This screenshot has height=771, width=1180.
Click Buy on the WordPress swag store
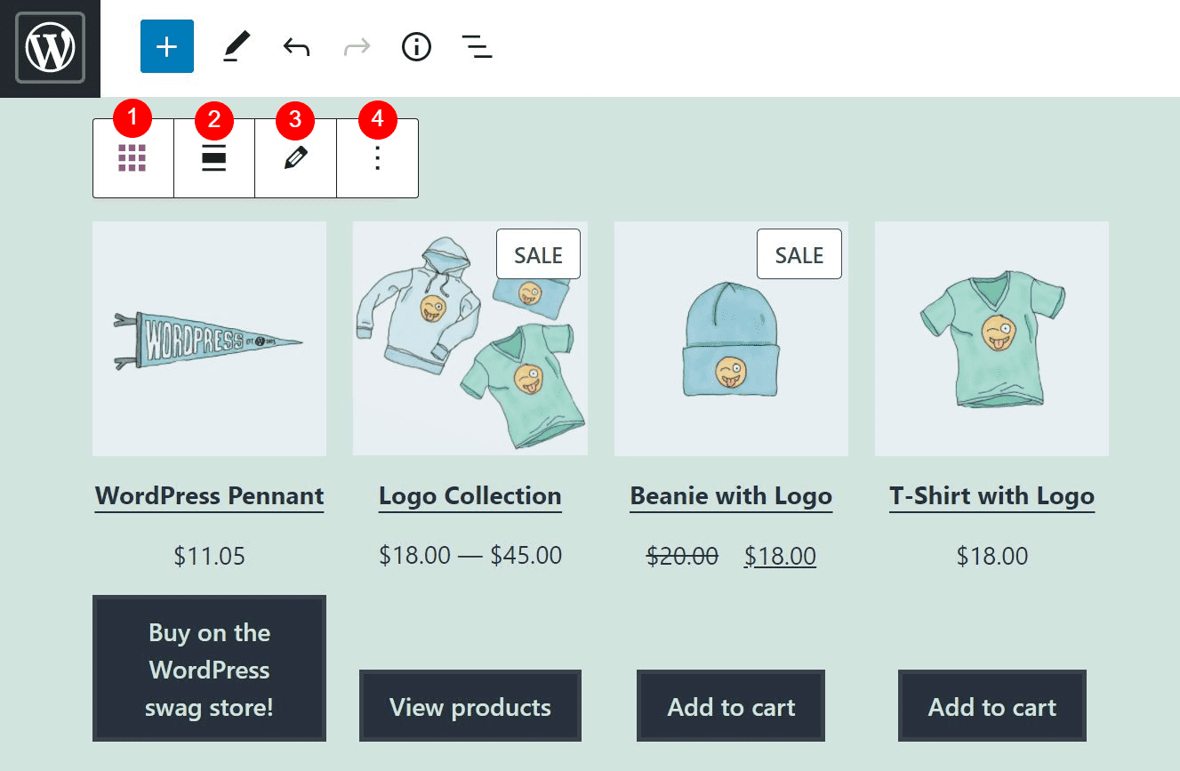click(209, 668)
